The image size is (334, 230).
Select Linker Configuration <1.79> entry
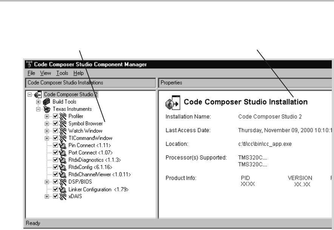click(99, 189)
